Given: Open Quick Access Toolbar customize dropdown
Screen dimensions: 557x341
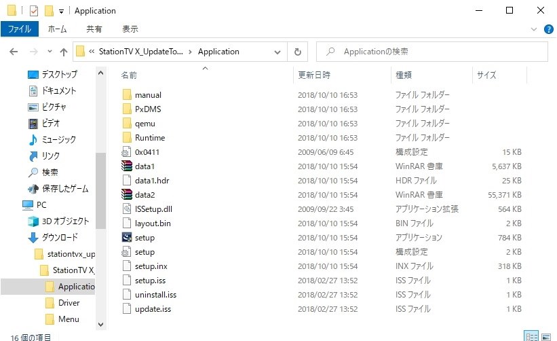Looking at the screenshot, I should click(x=61, y=12).
